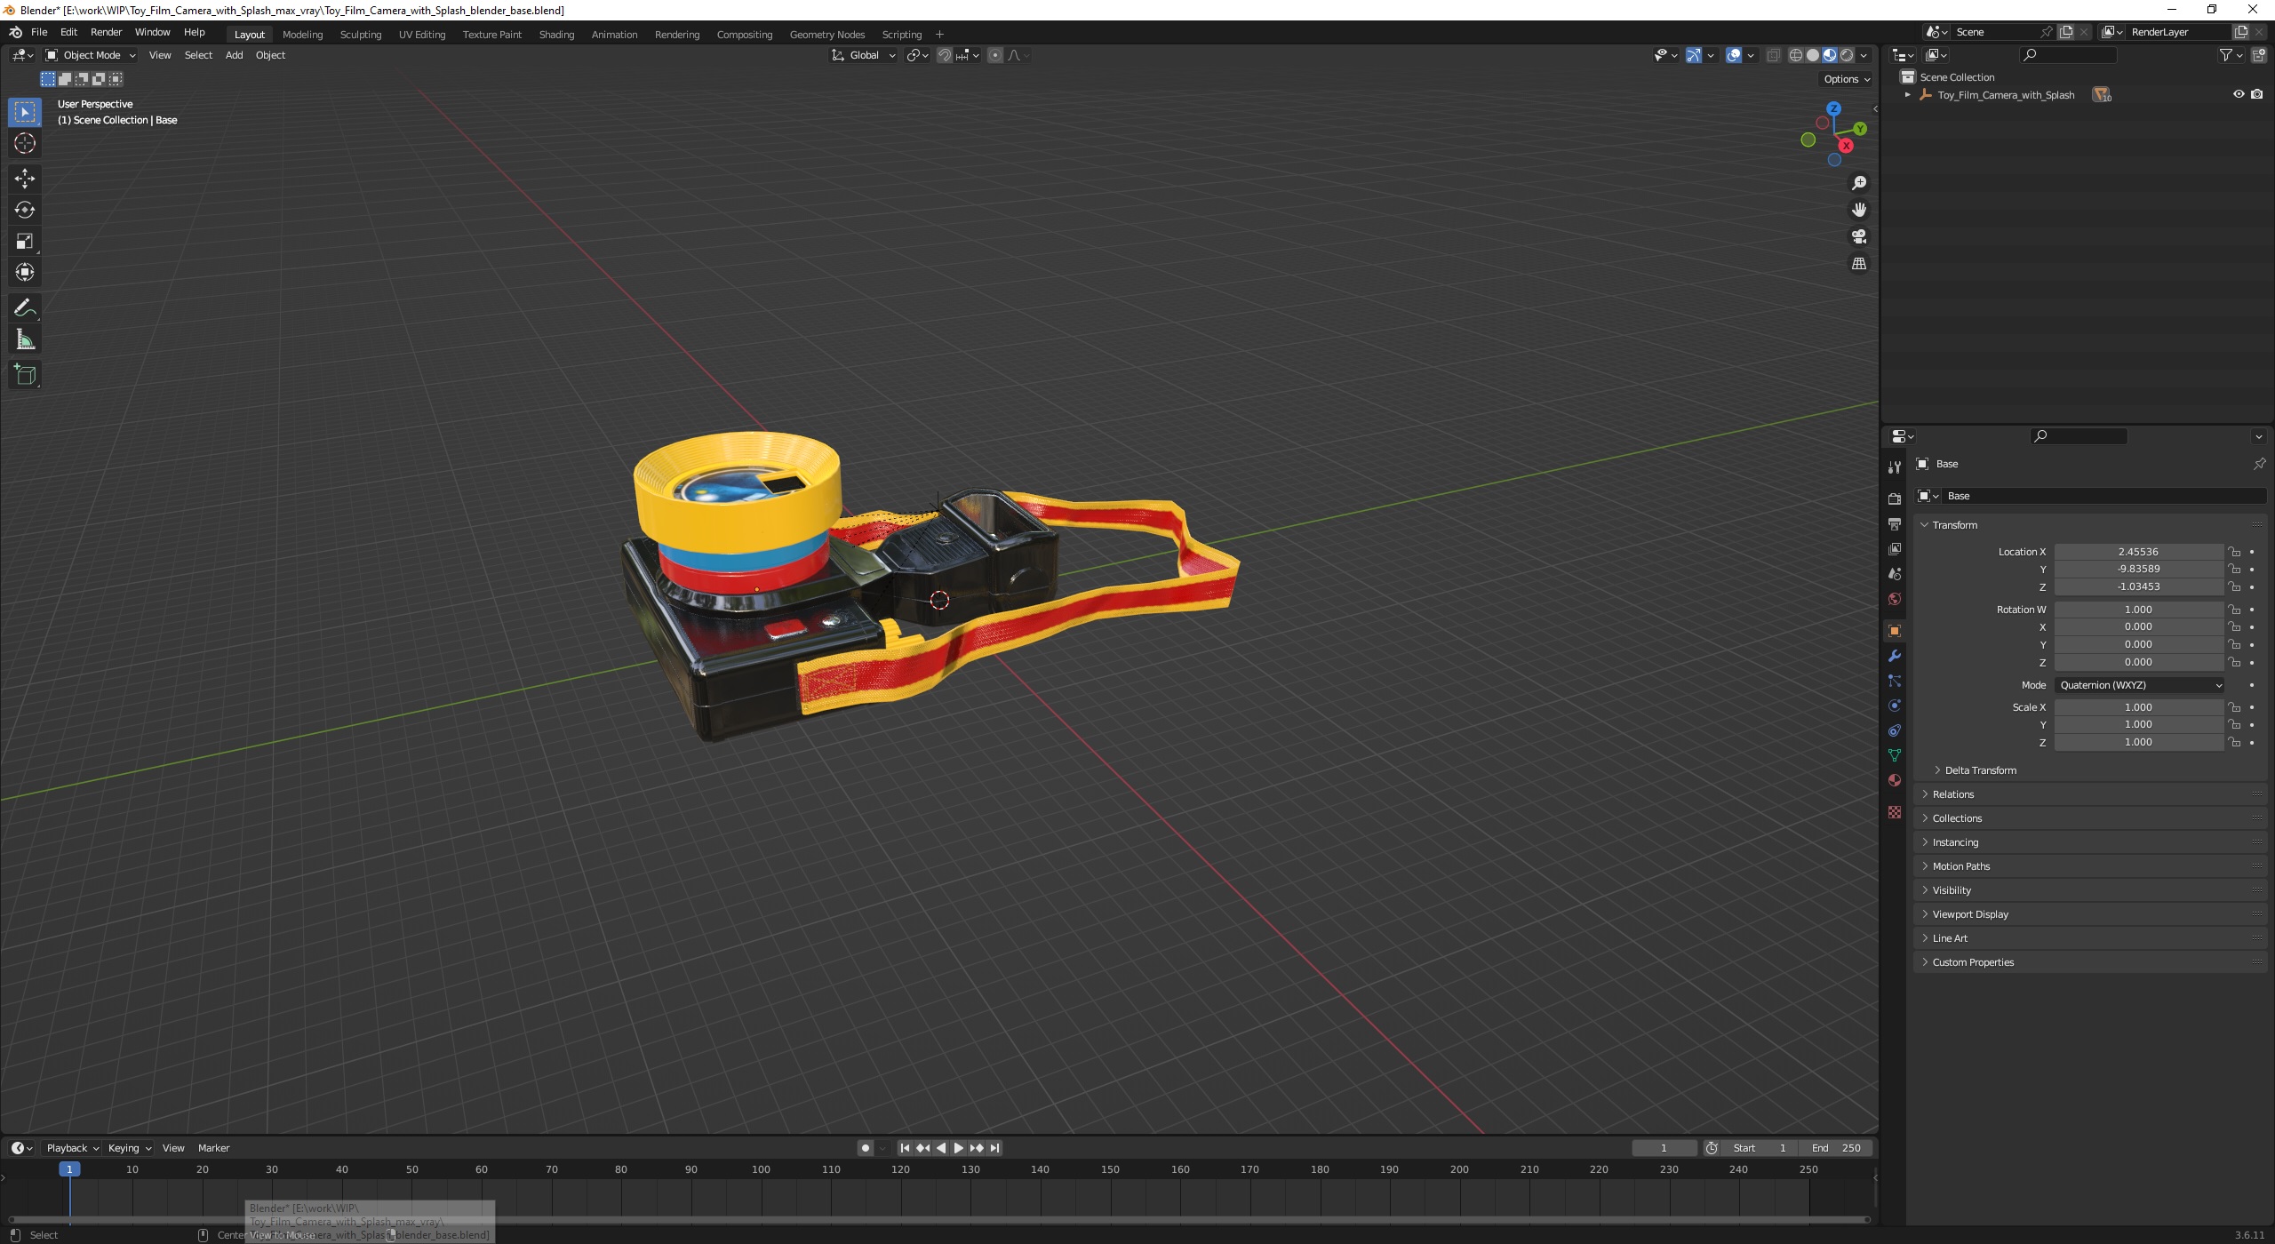The image size is (2275, 1244).
Task: Toggle X-ray mode
Action: (1773, 55)
